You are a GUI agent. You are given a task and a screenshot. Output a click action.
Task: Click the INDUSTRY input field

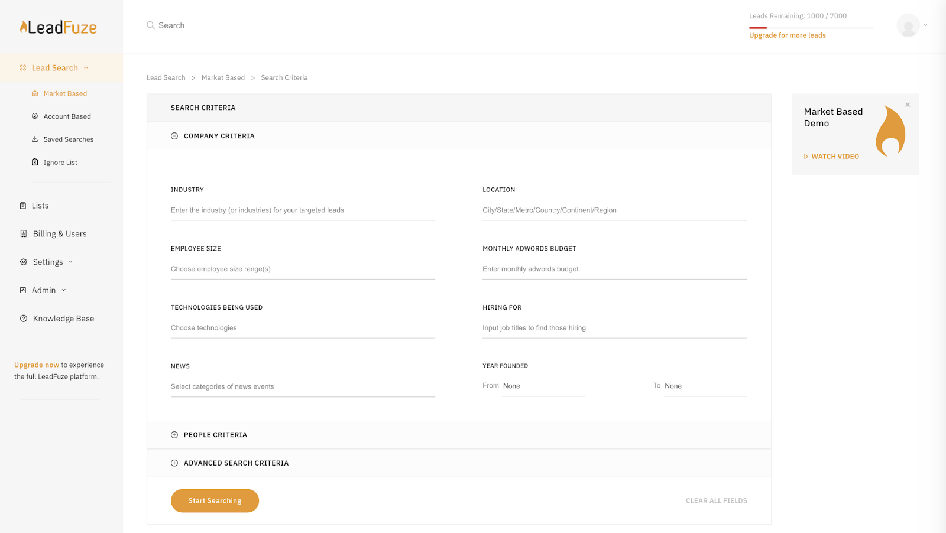[302, 210]
